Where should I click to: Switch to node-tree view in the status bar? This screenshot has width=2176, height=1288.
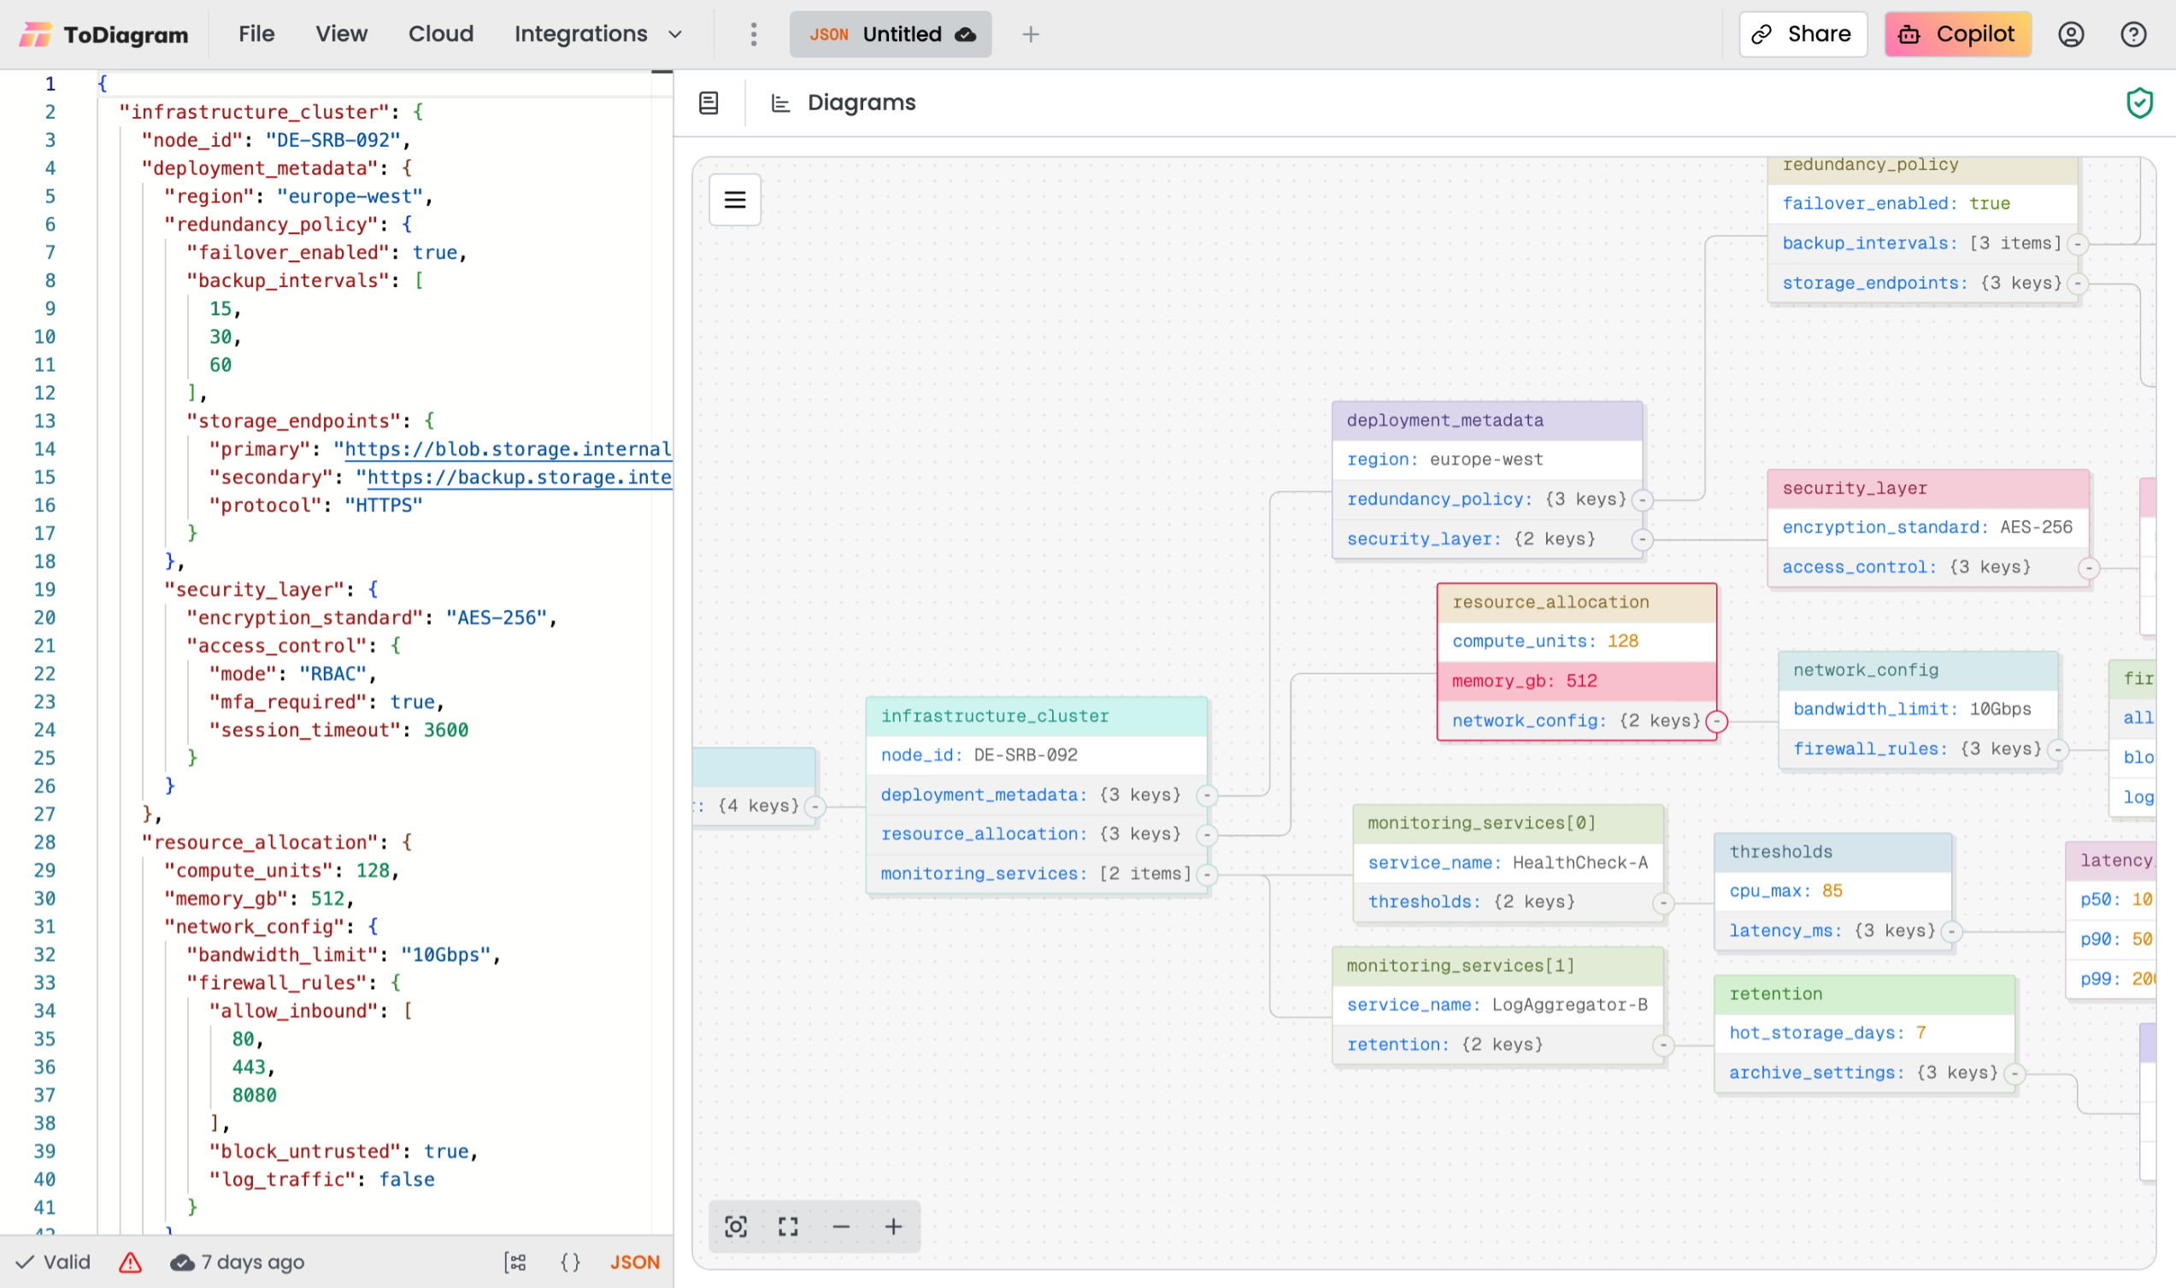click(x=515, y=1262)
